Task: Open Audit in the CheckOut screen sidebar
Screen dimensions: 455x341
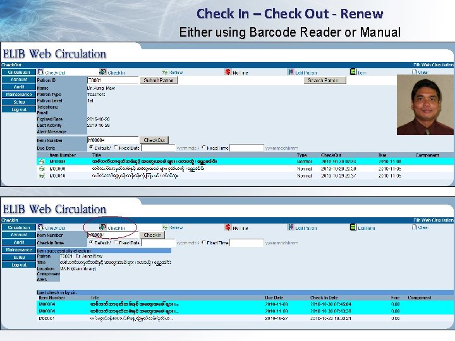Action: point(19,87)
